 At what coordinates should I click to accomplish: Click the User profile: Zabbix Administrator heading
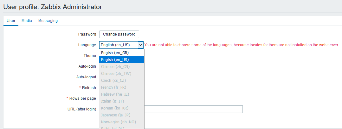(53, 7)
